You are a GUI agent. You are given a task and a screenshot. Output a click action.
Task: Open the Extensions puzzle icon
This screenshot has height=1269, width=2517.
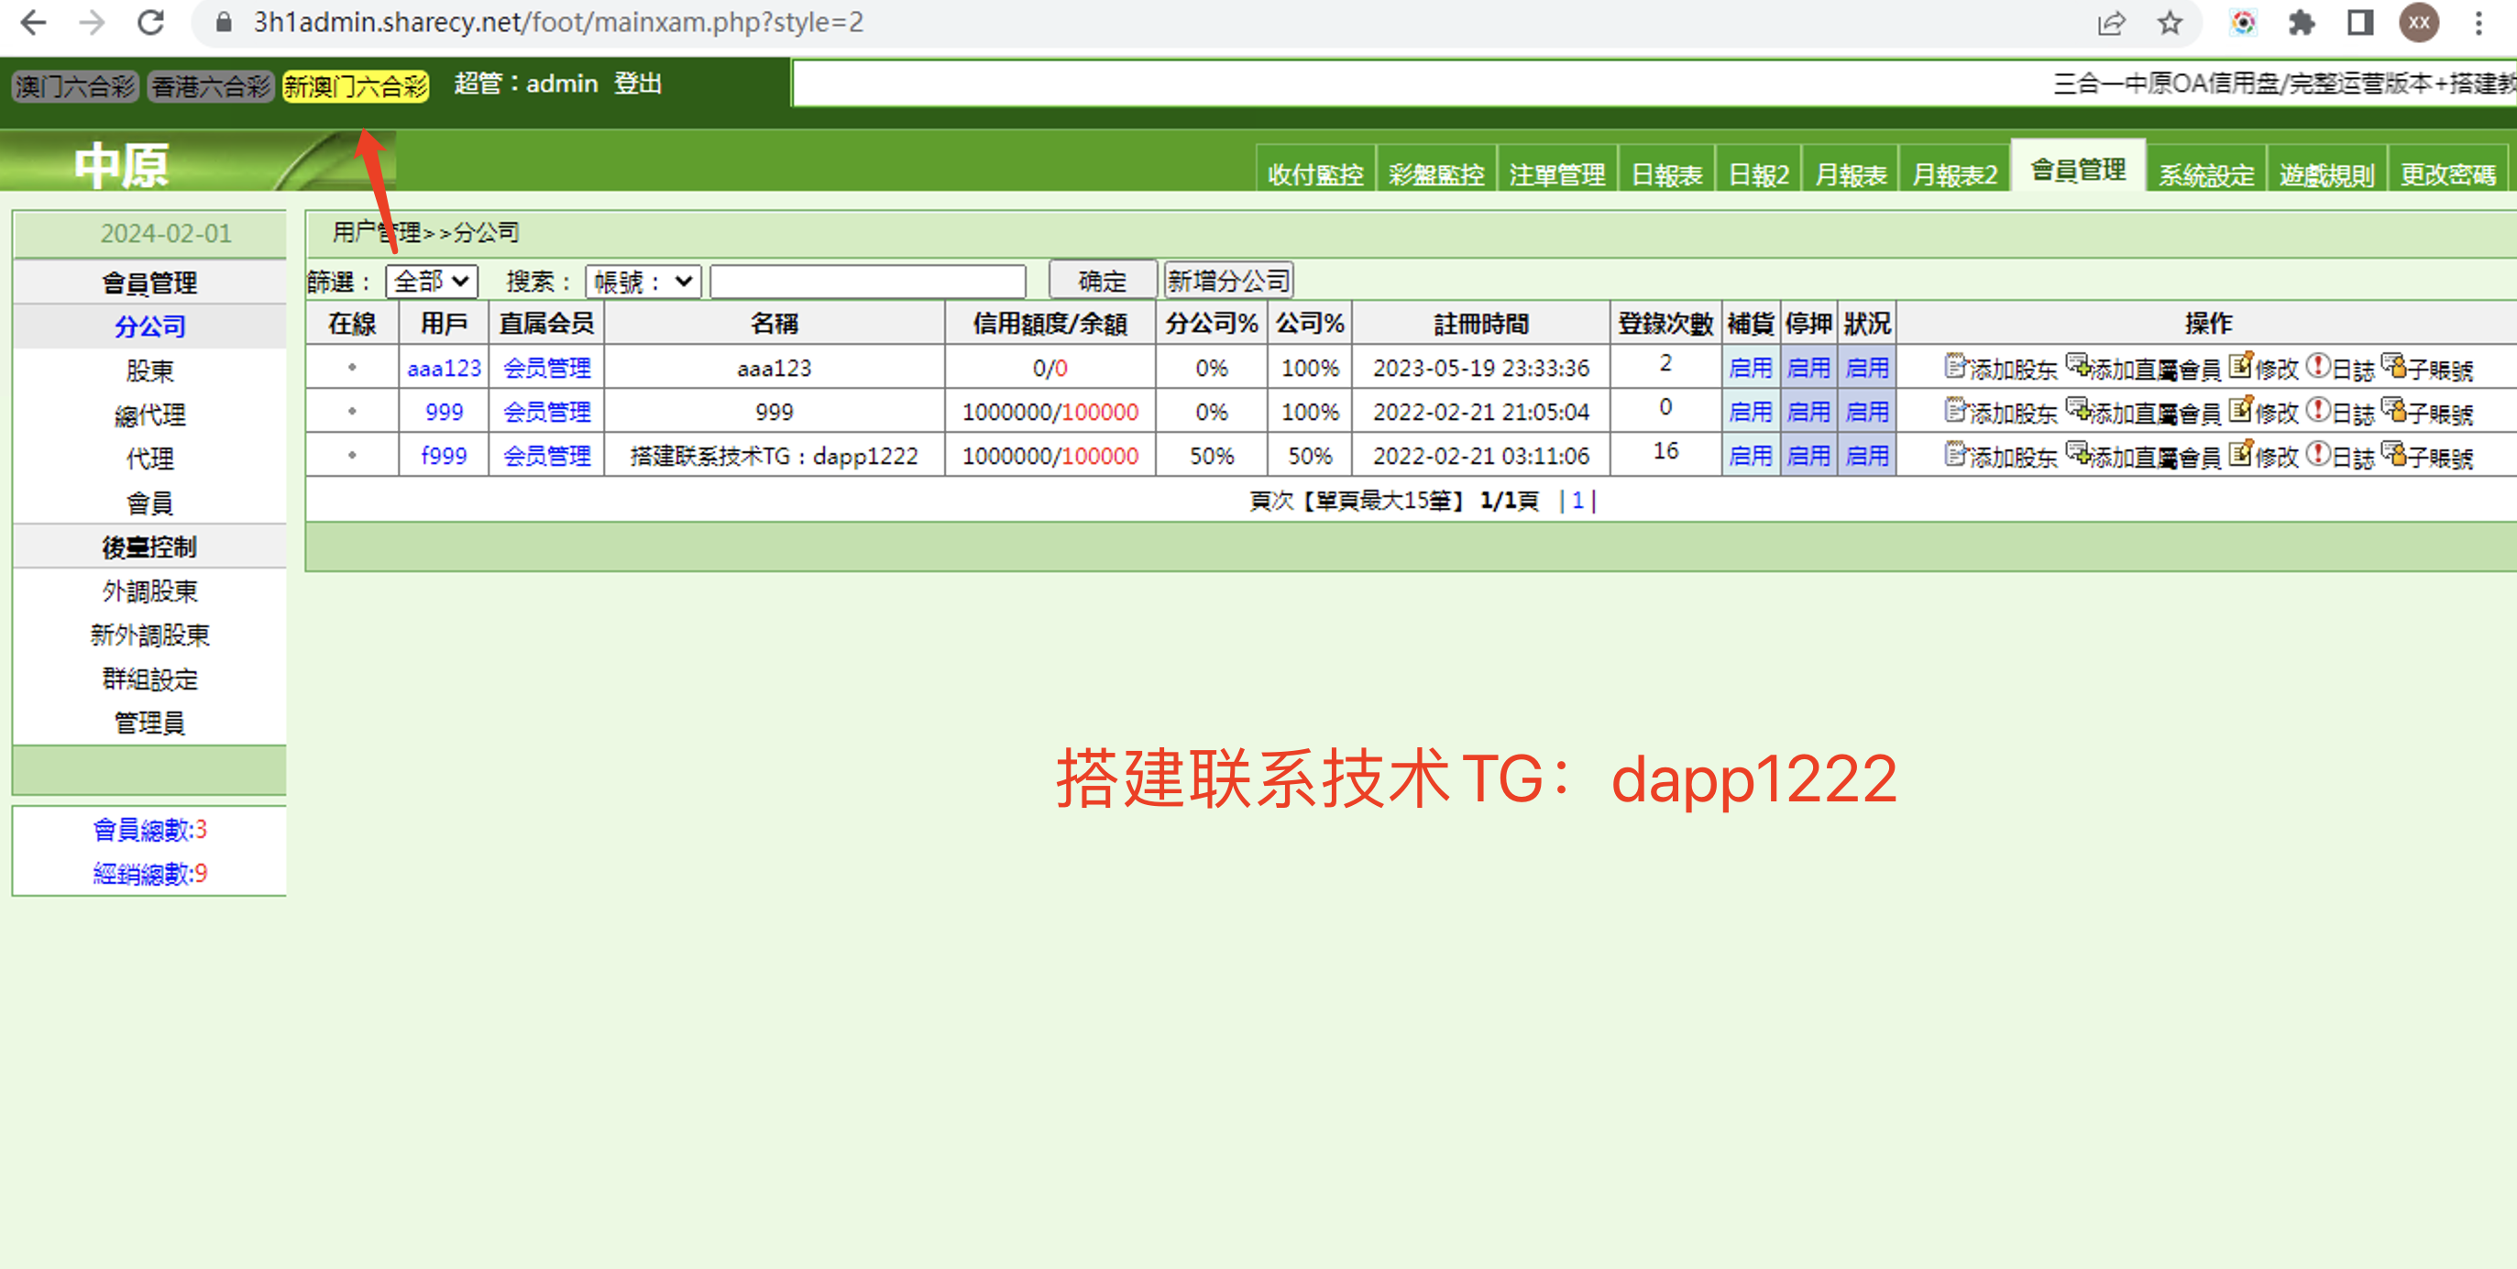2302,21
